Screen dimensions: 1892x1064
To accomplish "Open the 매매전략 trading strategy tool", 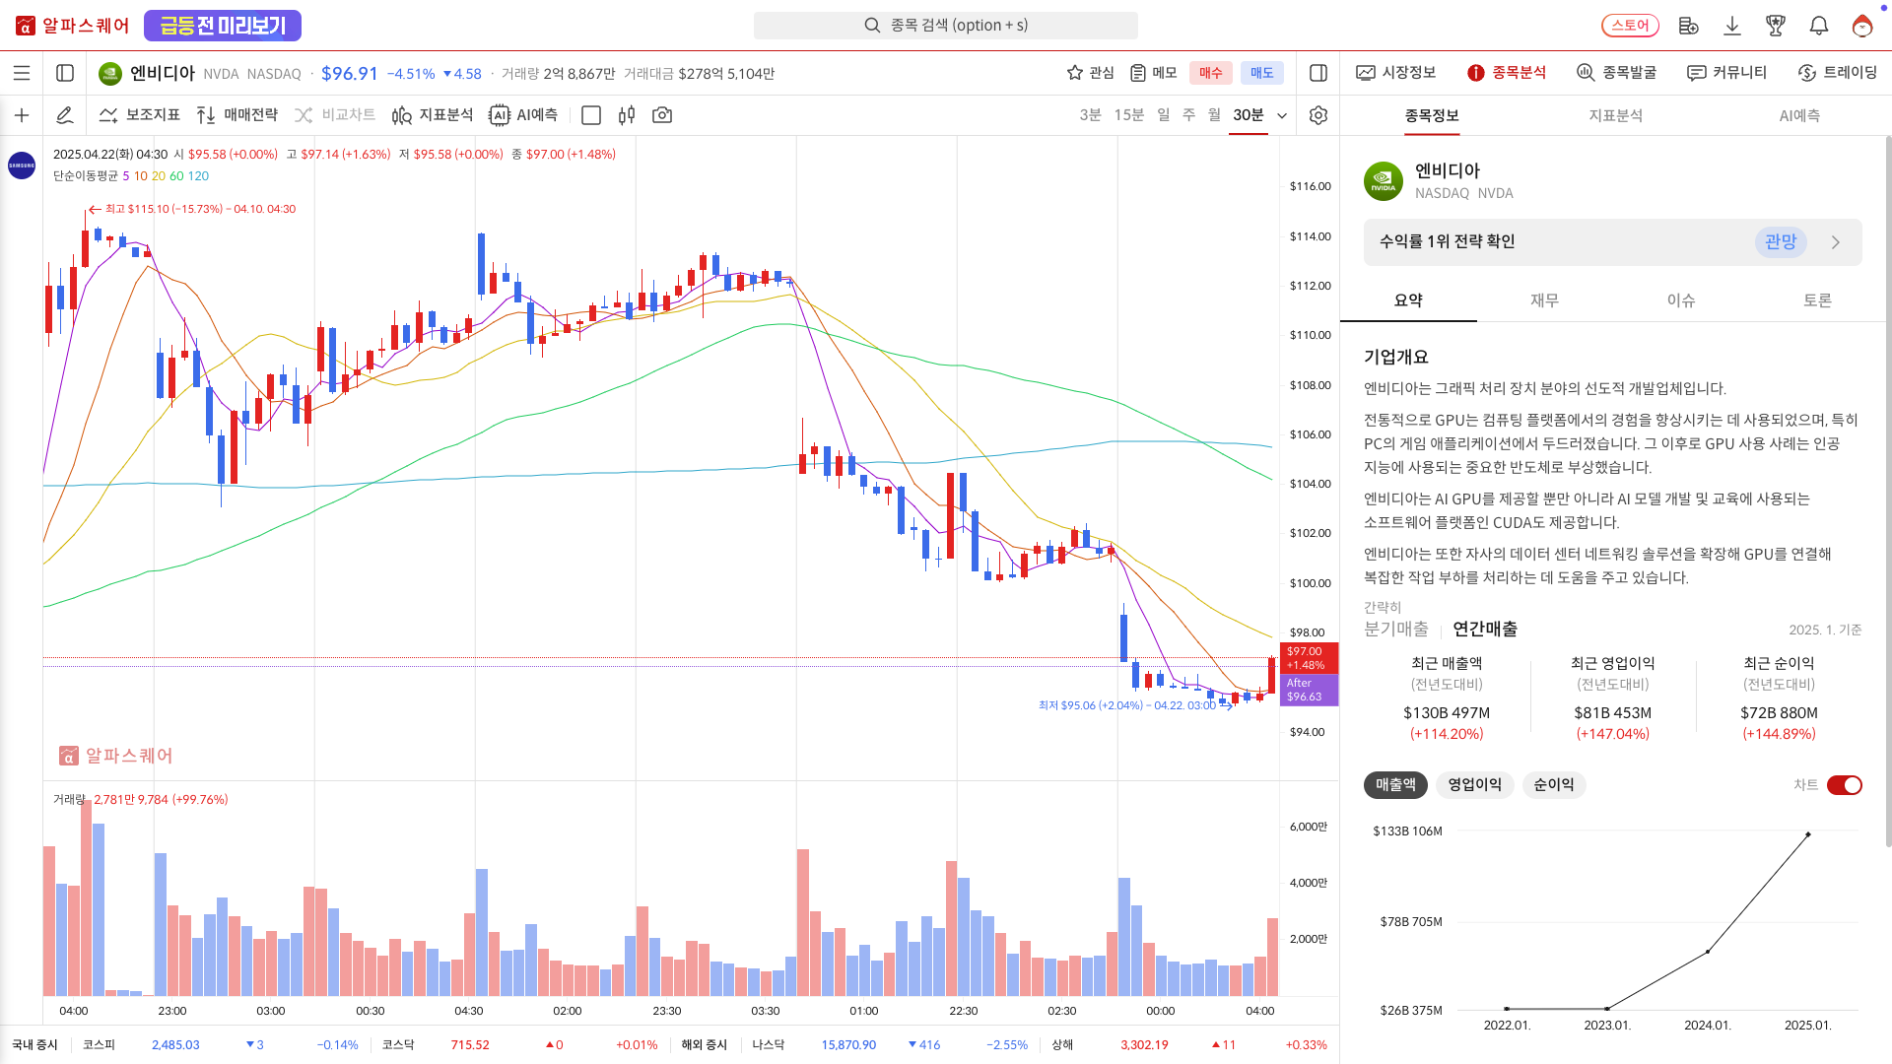I will pyautogui.click(x=237, y=115).
